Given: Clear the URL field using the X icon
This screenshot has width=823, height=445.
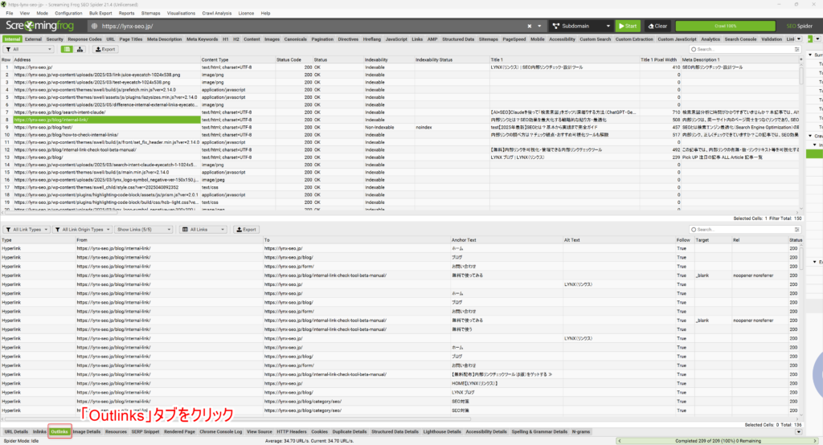Looking at the screenshot, I should [539, 26].
